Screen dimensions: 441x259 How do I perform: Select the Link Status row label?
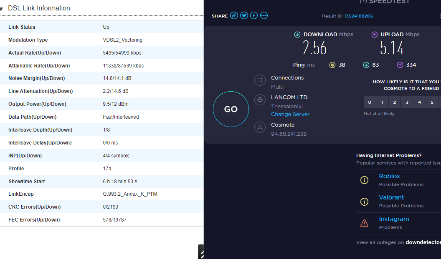tap(22, 27)
